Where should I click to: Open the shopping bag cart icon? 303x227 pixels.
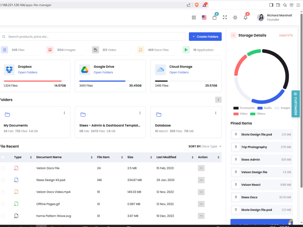215,18
